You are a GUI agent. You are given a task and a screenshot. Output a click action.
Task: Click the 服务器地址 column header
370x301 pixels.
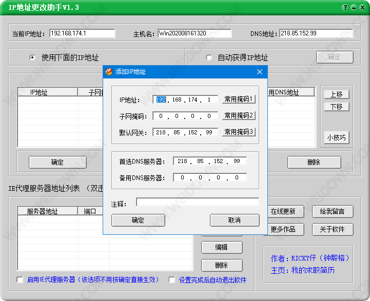coord(48,211)
